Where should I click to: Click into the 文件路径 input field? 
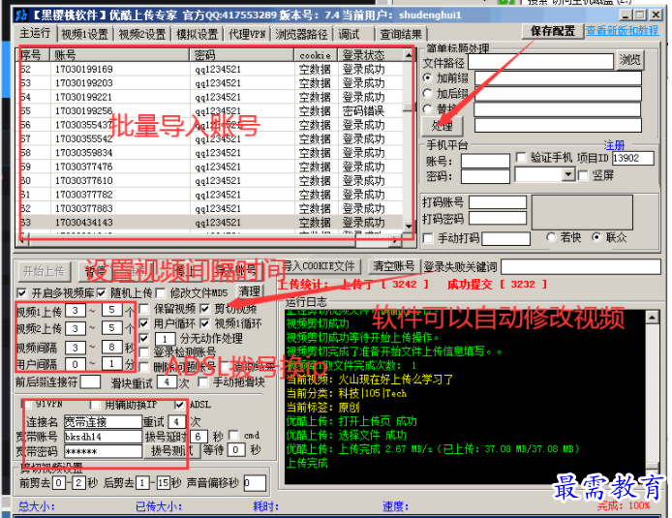click(x=541, y=62)
